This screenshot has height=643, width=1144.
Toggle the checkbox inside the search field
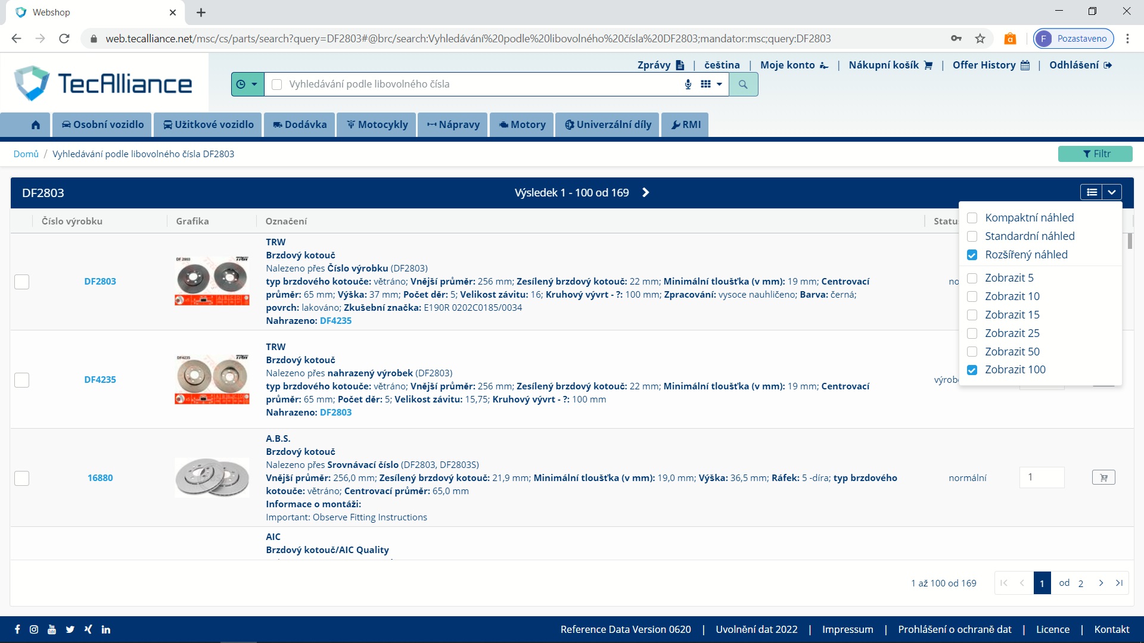(x=276, y=85)
